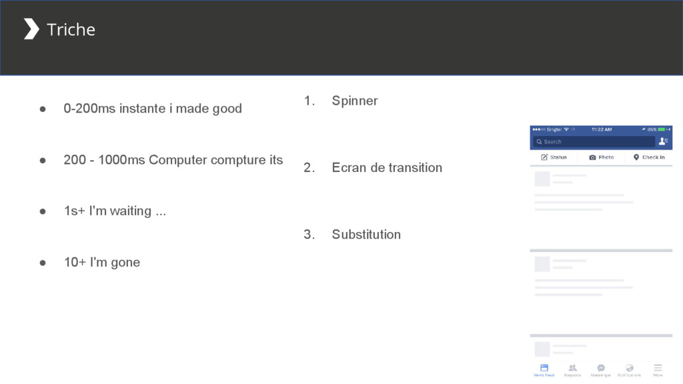Click the Status compose button

click(x=554, y=157)
